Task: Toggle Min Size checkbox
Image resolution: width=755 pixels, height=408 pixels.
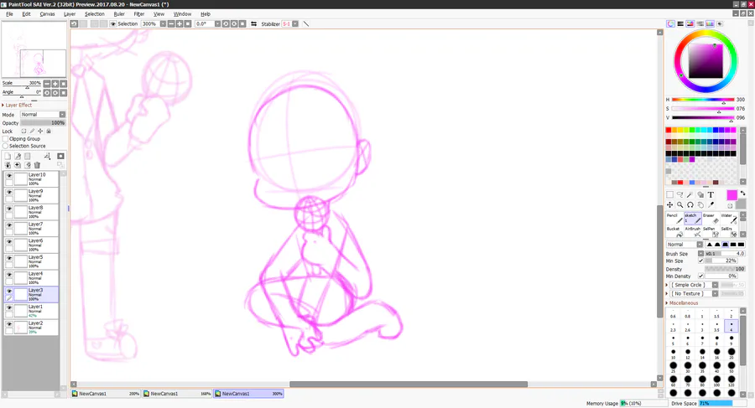Action: pos(701,261)
